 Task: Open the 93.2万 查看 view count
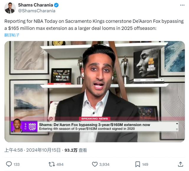[76, 150]
